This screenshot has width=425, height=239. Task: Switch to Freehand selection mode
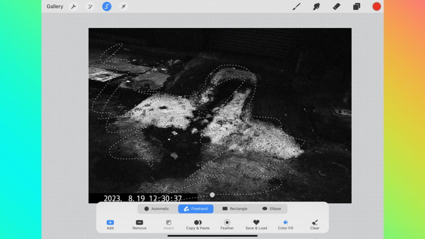[x=196, y=209]
